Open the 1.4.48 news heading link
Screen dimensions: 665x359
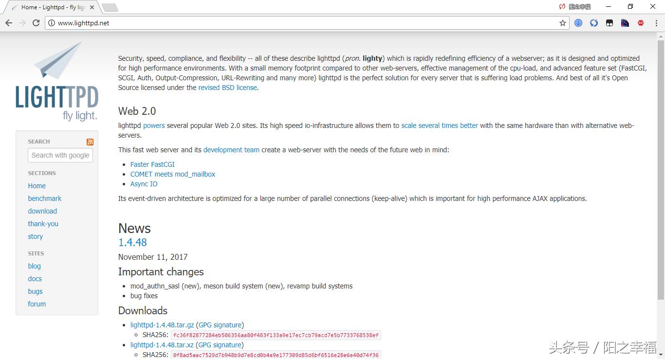(x=132, y=242)
